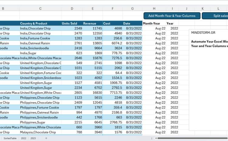Select units sold value 623
228x141 pixels.
(72, 53)
